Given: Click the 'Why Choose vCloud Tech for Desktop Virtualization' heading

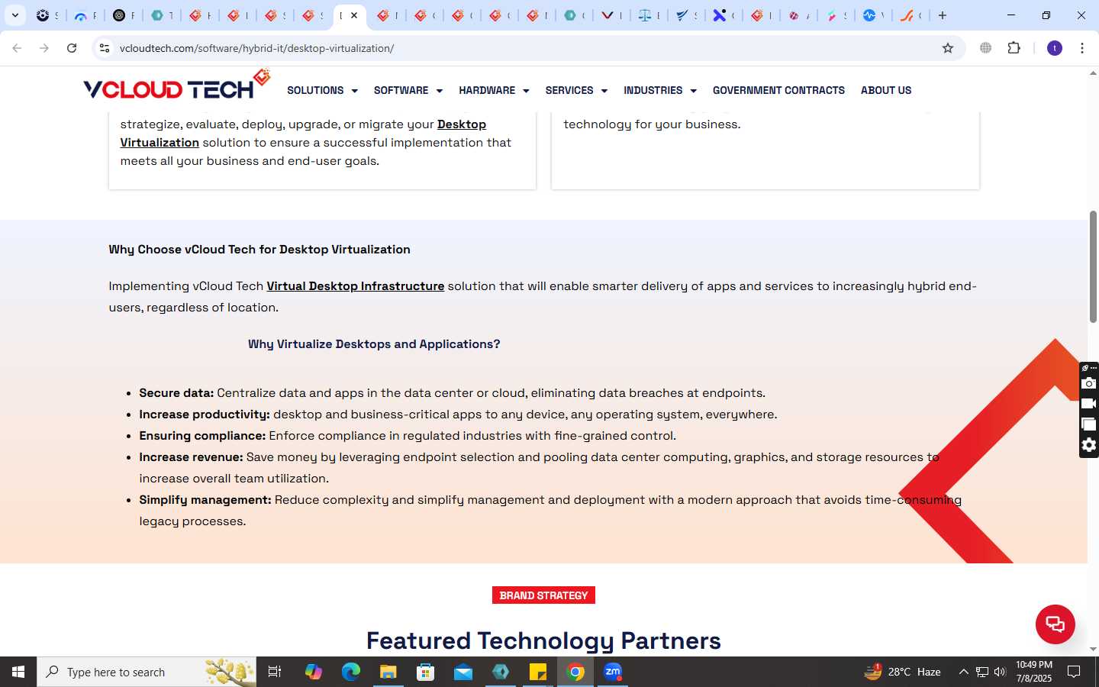Looking at the screenshot, I should [x=259, y=250].
